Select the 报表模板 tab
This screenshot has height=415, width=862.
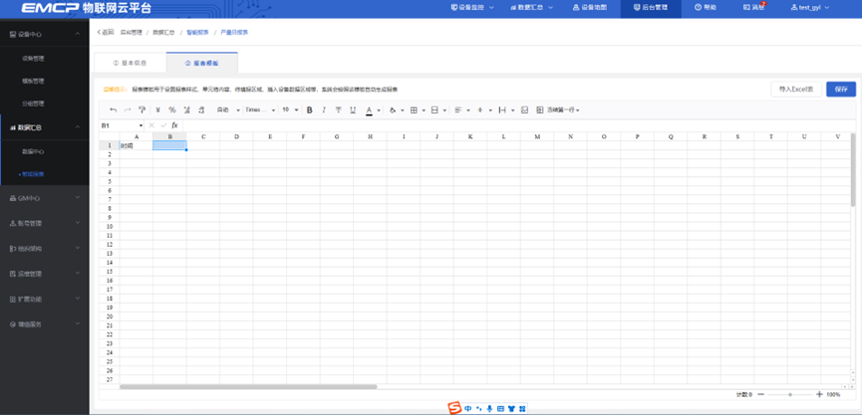coord(201,63)
